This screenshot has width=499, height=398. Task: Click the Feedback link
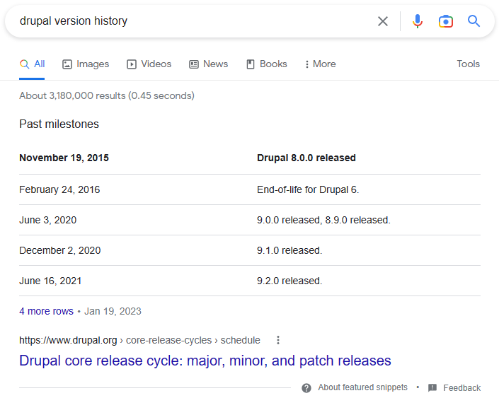pos(461,388)
